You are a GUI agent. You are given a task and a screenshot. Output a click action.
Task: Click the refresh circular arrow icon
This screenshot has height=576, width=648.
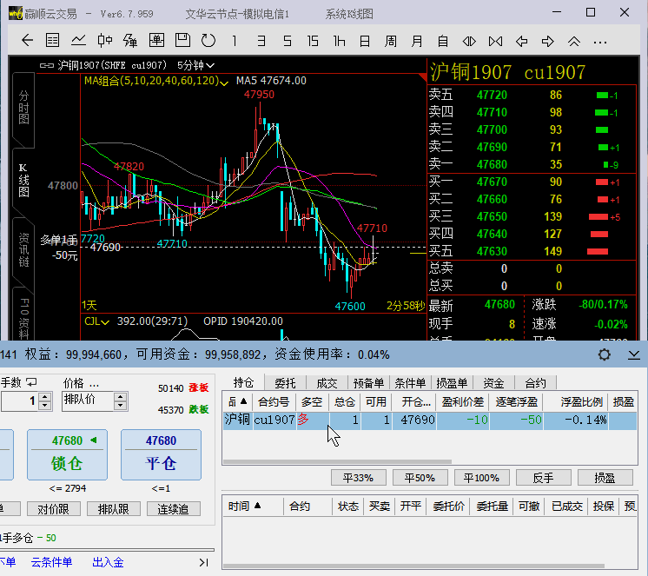point(208,41)
